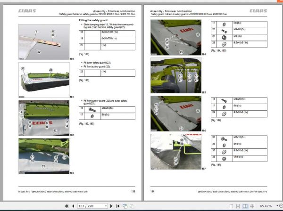This screenshot has height=211, width=283.
Task: Click the footer page number 133
Action: (x=133, y=191)
